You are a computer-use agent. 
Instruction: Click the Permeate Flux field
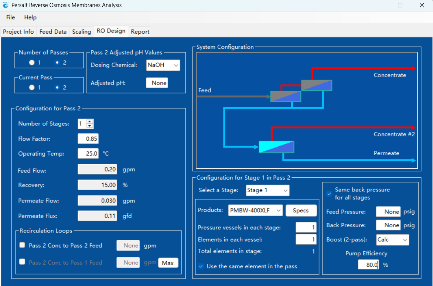98,216
